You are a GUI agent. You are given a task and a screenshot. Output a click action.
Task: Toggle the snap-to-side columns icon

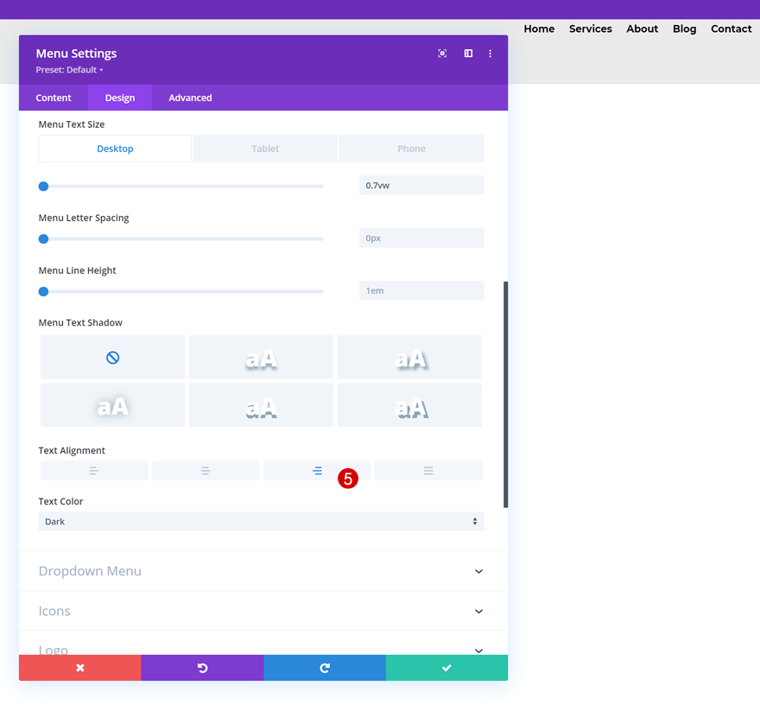coord(468,54)
